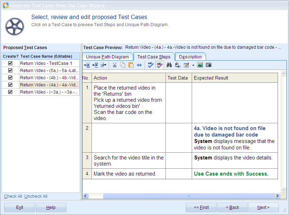Click the Check All link
The image size is (289, 215).
coord(13,196)
